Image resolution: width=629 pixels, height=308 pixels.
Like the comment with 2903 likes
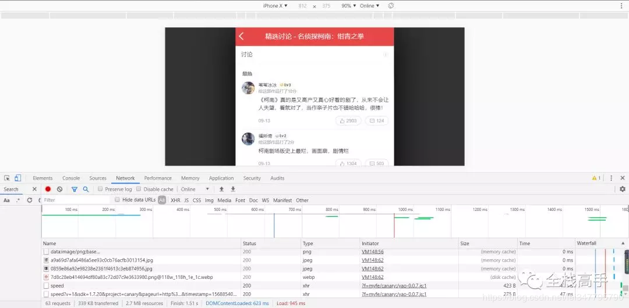pos(348,121)
